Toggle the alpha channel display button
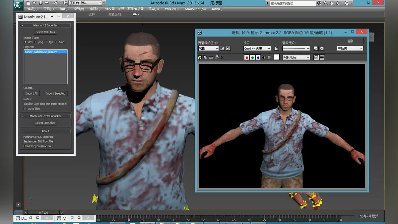 tap(264, 57)
